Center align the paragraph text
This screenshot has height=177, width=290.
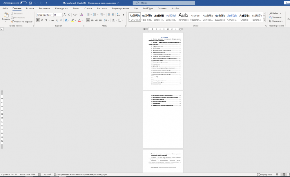93,20
